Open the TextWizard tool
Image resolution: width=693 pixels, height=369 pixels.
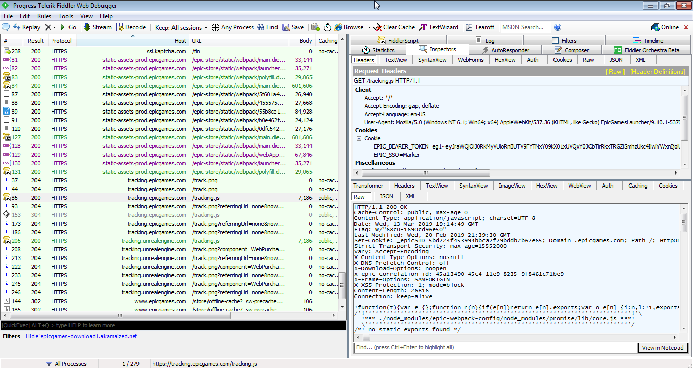coord(439,27)
